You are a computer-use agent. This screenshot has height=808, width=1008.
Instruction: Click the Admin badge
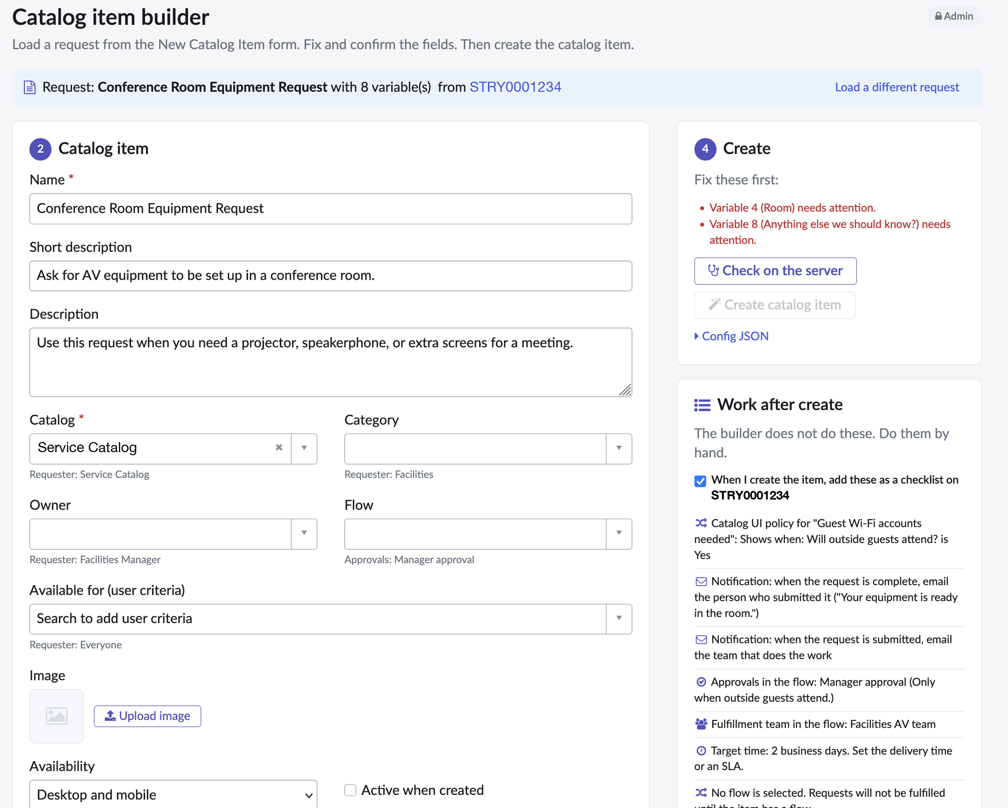coord(954,16)
